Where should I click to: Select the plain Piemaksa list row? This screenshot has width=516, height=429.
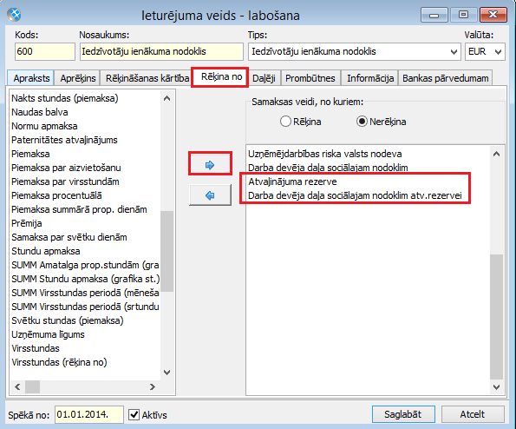[x=85, y=154]
